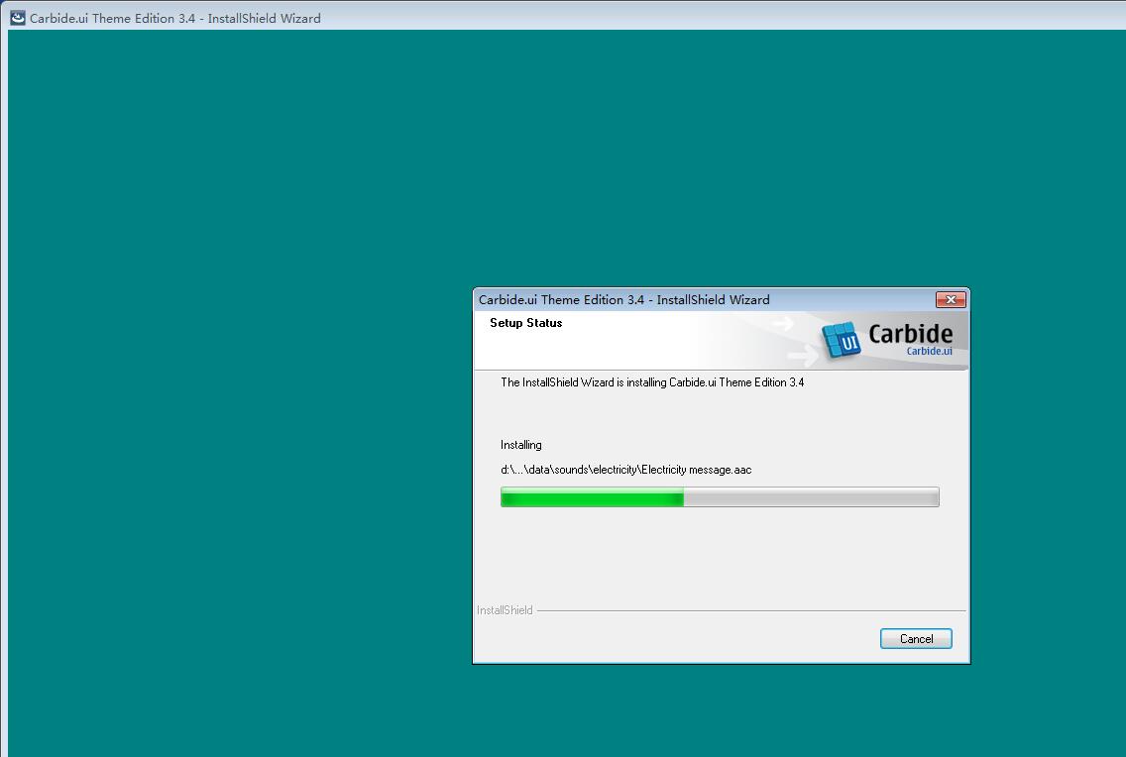Viewport: 1126px width, 757px height.
Task: Click the "Carbide" brand name text
Action: (911, 334)
